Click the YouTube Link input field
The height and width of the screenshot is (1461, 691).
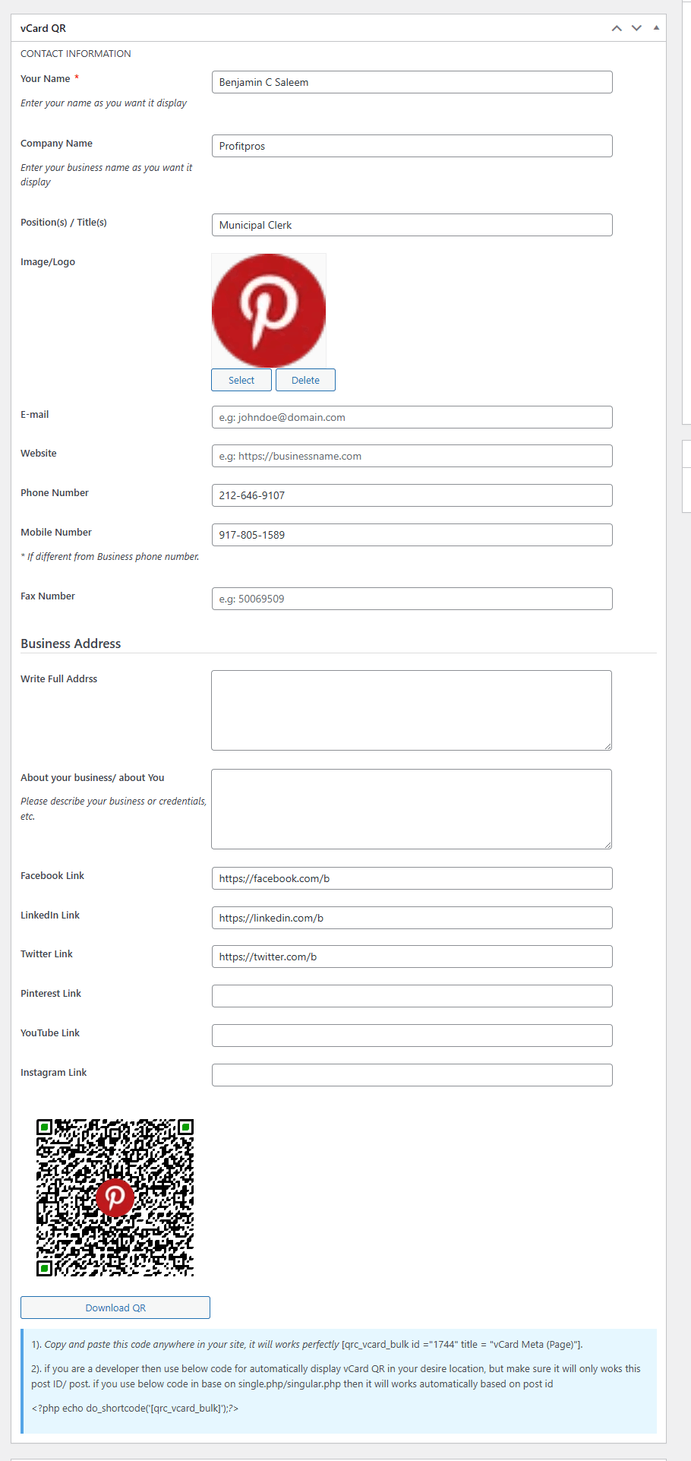[412, 1036]
